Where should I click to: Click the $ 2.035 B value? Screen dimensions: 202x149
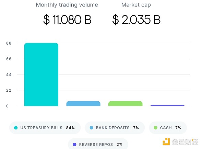pos(136,20)
